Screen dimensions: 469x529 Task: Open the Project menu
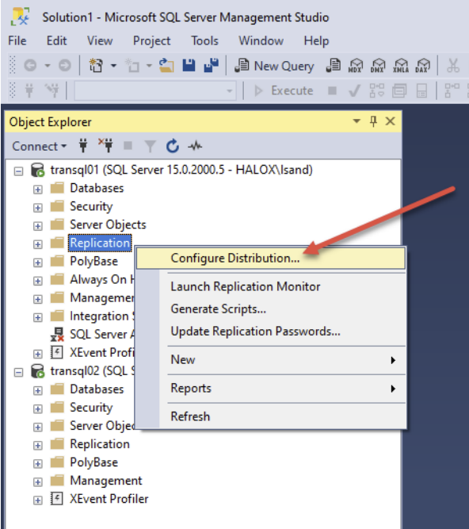pyautogui.click(x=151, y=41)
